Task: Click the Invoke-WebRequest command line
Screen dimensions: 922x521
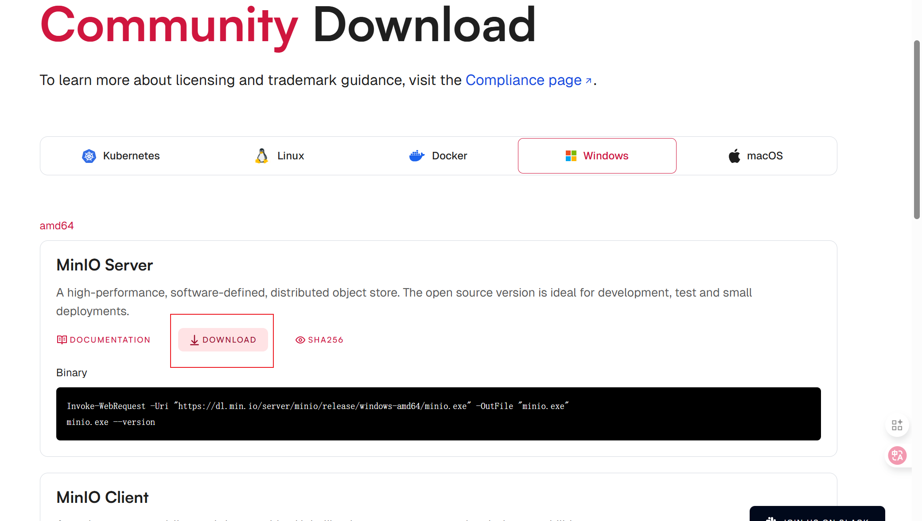Action: 318,406
